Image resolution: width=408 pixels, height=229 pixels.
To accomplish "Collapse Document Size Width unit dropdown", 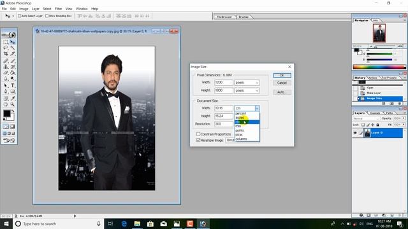I will (257, 108).
